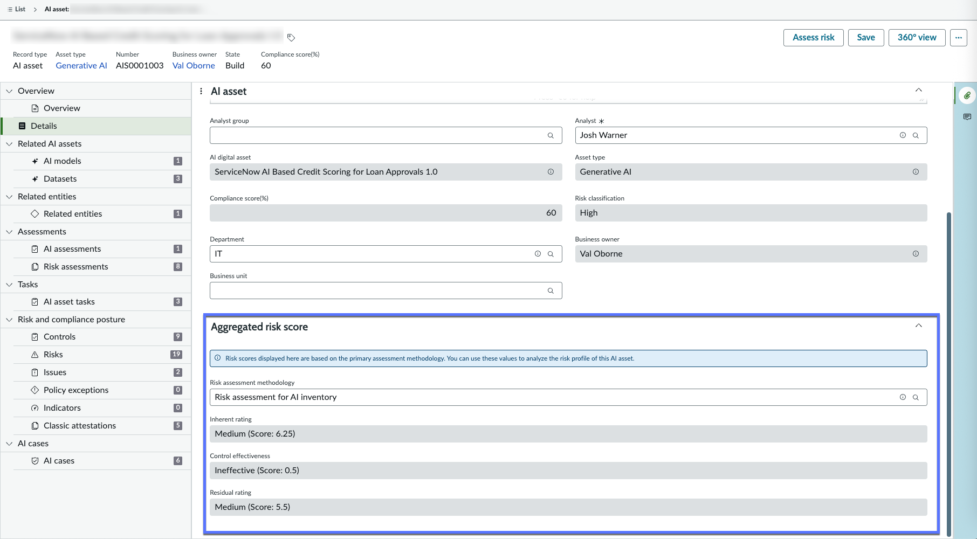Click the search icon in Risk assessment methodology field

pos(916,397)
